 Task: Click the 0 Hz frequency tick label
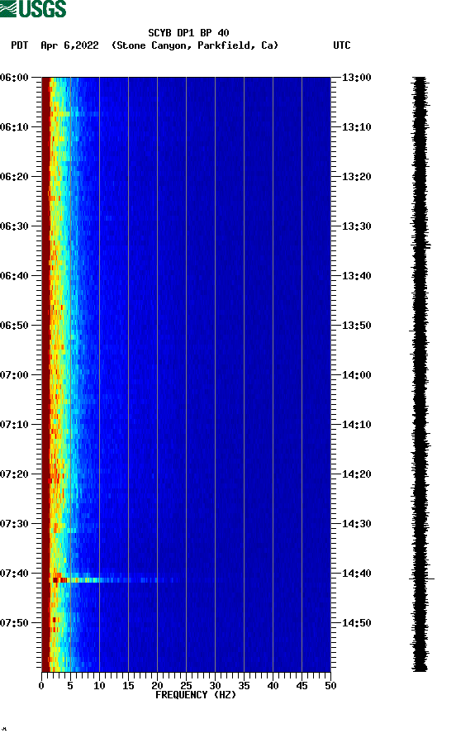tap(41, 686)
